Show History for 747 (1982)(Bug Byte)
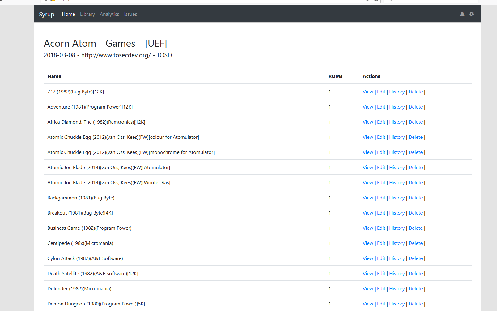The height and width of the screenshot is (311, 497). click(397, 92)
